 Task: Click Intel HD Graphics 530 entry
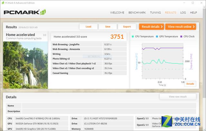(36, 129)
